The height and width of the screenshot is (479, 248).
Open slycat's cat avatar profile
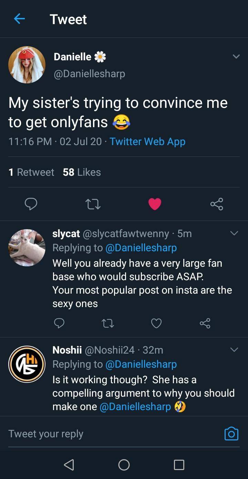coord(27,247)
